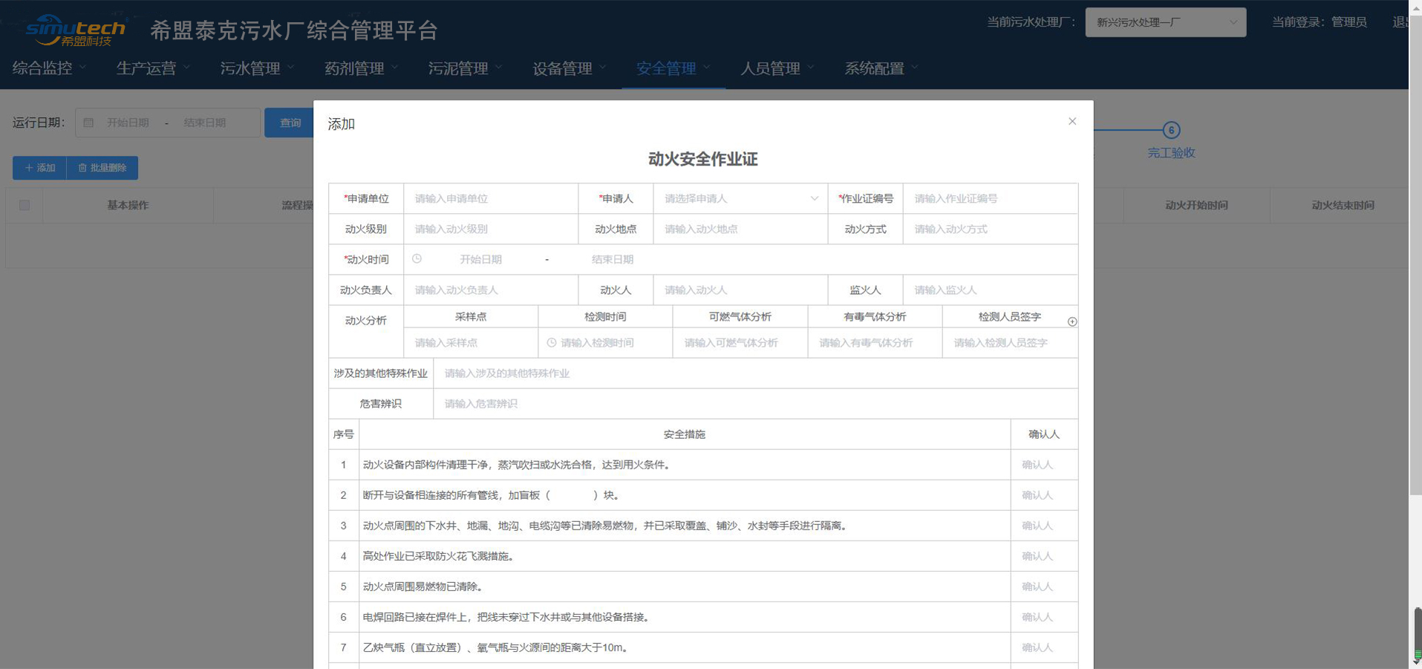This screenshot has height=669, width=1422.
Task: Open the 当前污水处理厂 plant dropdown
Action: 1166,22
